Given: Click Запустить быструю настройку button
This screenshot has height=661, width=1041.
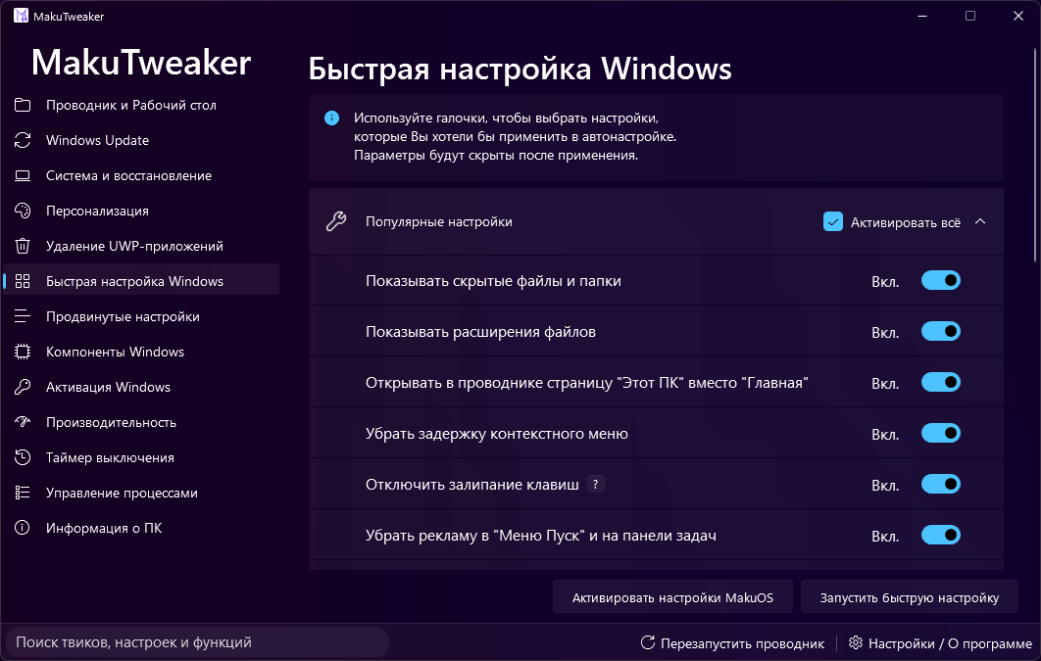Looking at the screenshot, I should click(x=910, y=597).
